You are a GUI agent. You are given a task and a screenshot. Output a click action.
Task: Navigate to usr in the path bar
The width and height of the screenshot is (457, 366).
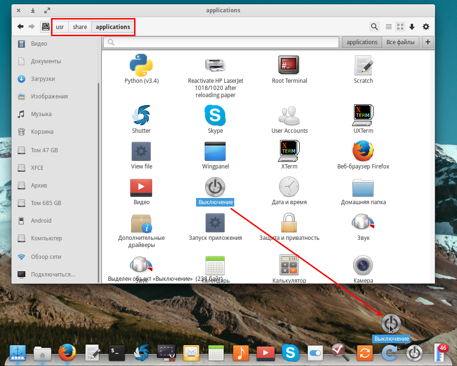60,27
